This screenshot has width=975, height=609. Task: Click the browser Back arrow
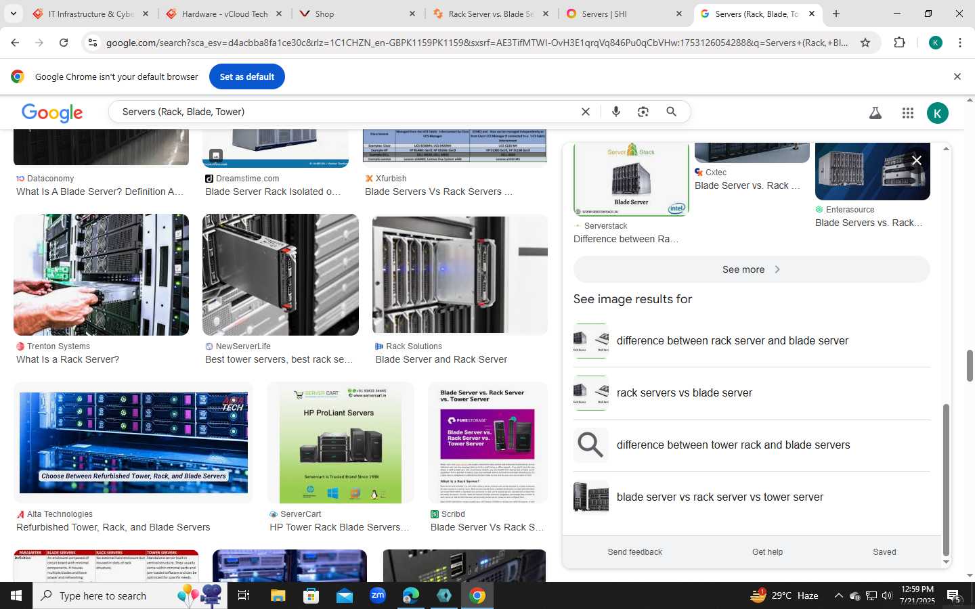[x=15, y=43]
